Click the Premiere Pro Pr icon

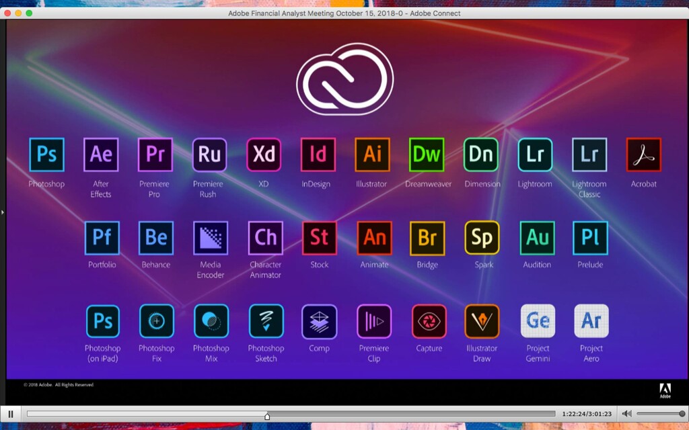point(155,155)
